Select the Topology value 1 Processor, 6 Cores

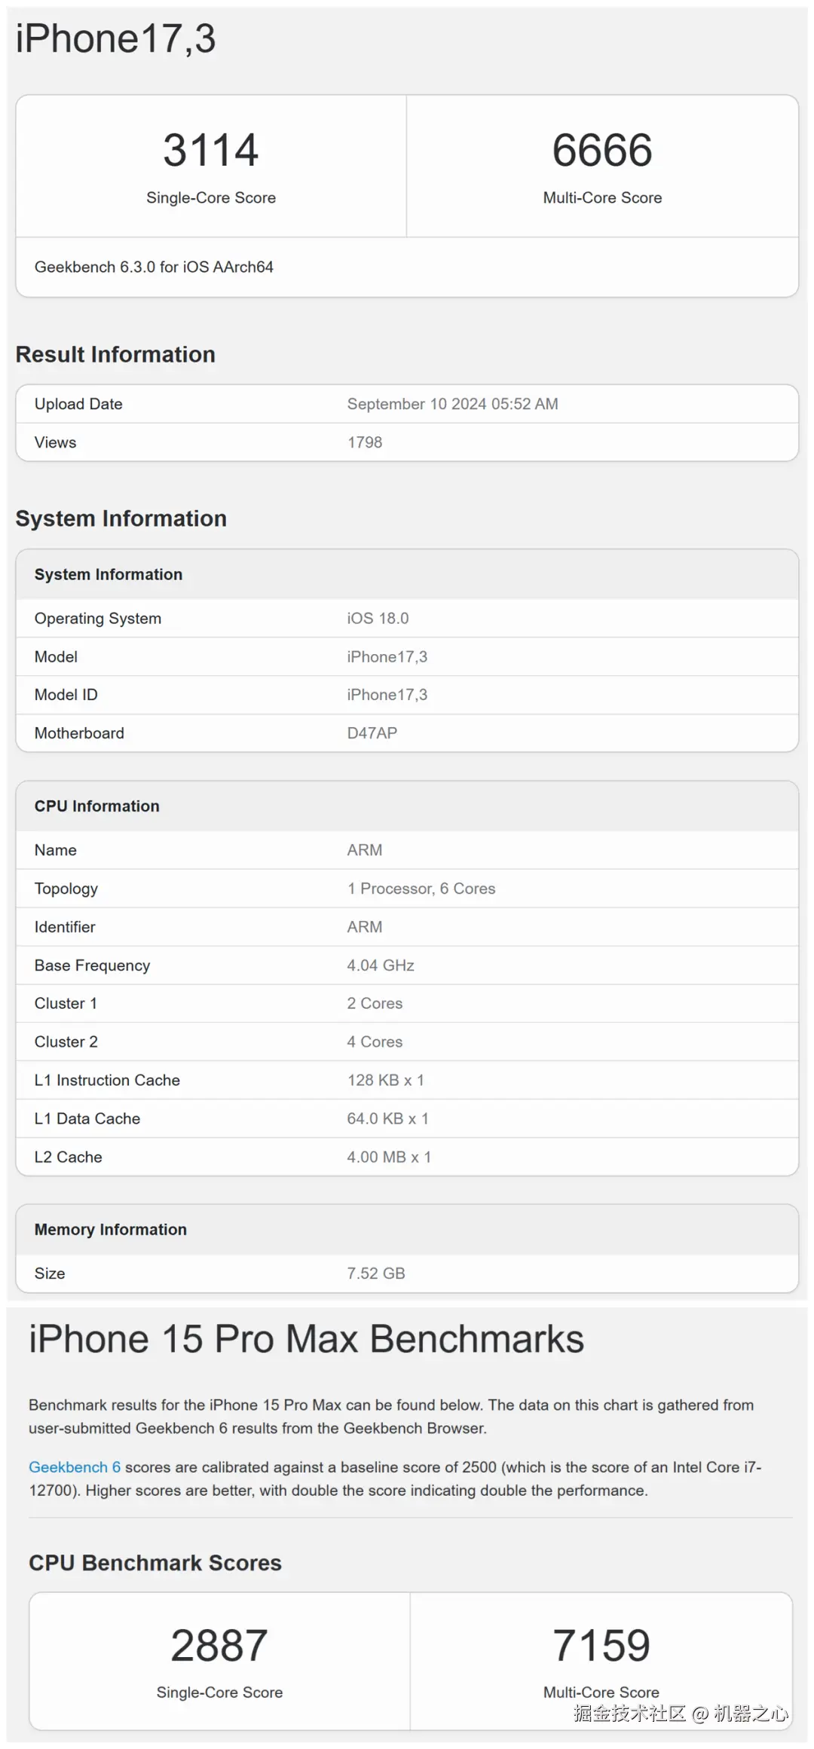(x=421, y=888)
